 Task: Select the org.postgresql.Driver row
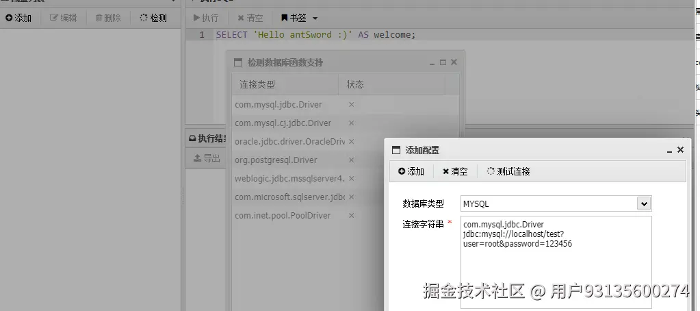[308, 160]
